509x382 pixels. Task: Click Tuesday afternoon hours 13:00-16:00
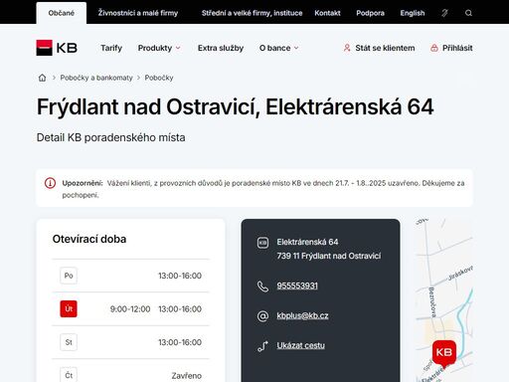[x=180, y=309]
